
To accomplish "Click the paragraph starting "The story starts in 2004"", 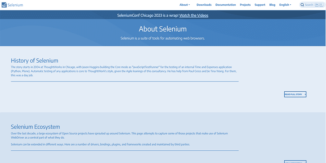I will [124, 71].
